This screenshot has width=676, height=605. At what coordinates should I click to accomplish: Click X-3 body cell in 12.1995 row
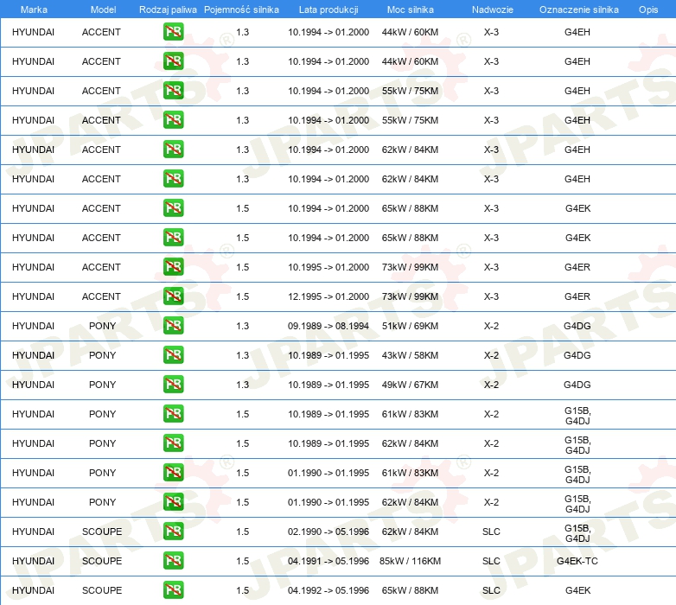(491, 296)
